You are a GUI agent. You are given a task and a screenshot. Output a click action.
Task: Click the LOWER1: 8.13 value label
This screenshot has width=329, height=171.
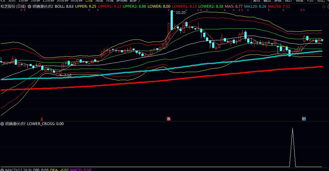pos(184,6)
